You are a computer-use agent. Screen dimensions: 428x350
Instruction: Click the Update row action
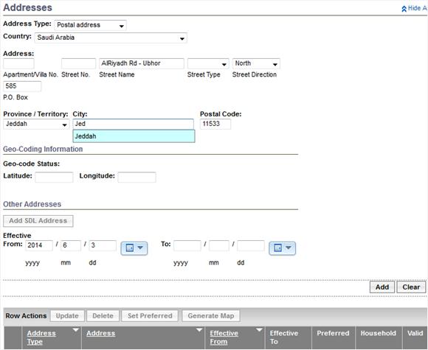(67, 316)
